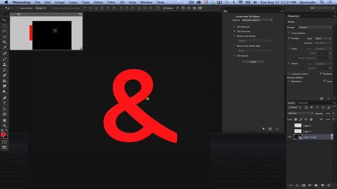The image size is (337, 189).
Task: Select the Pen tool
Action: point(4,98)
